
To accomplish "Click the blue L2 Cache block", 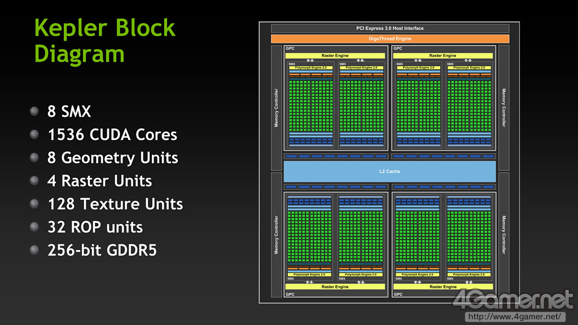I will point(389,172).
